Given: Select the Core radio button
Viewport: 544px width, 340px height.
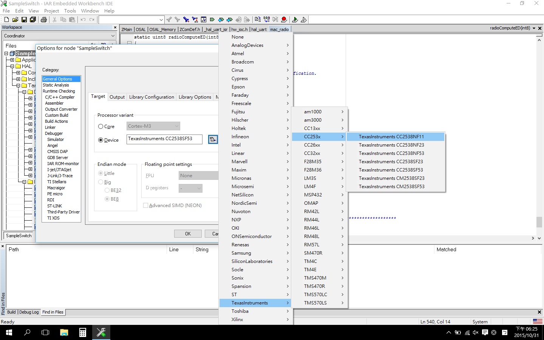Looking at the screenshot, I should click(101, 127).
